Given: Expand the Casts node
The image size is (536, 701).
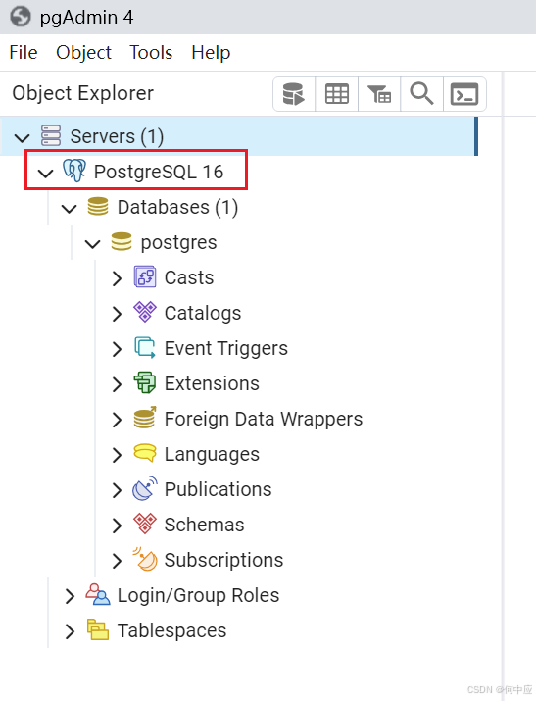Looking at the screenshot, I should pyautogui.click(x=117, y=278).
